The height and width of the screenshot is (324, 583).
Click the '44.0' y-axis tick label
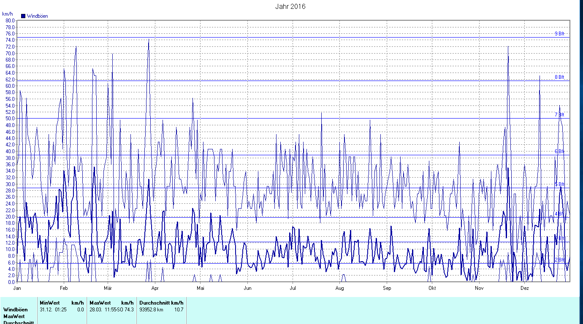point(10,138)
